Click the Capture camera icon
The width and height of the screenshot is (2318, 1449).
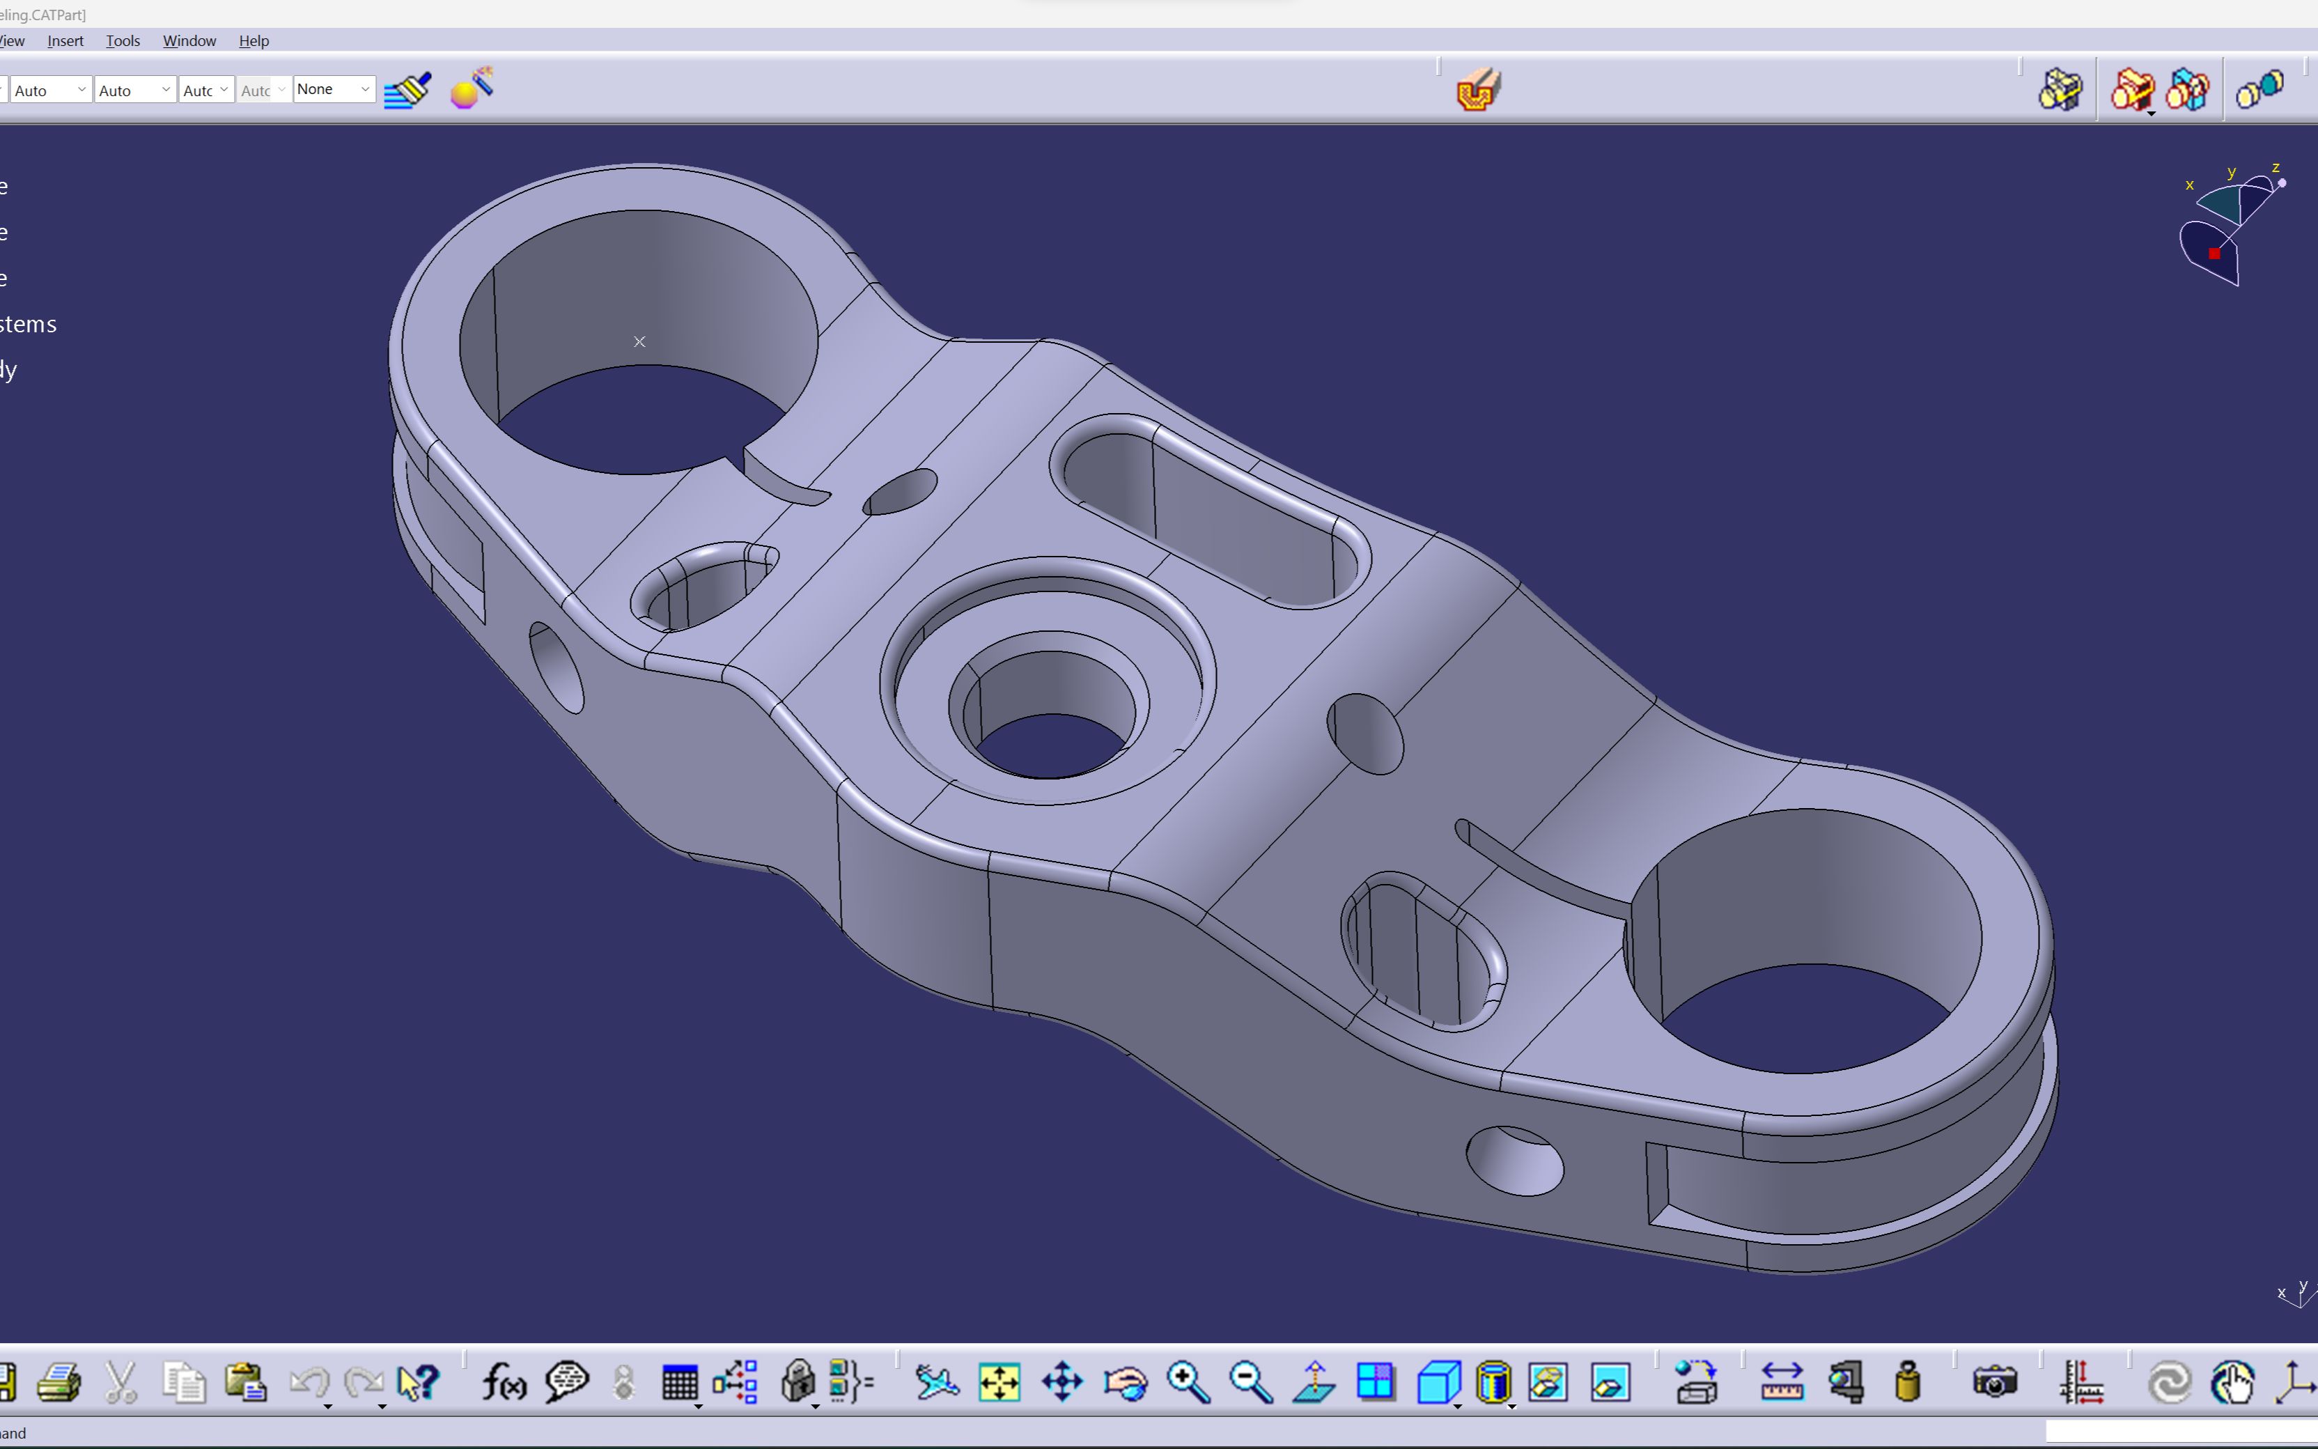[x=1996, y=1382]
